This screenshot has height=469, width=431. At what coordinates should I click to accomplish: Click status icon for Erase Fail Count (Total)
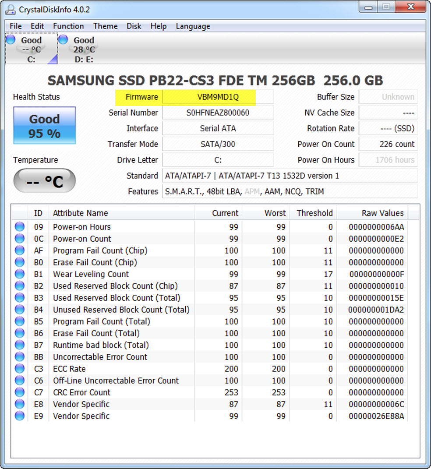tap(20, 333)
